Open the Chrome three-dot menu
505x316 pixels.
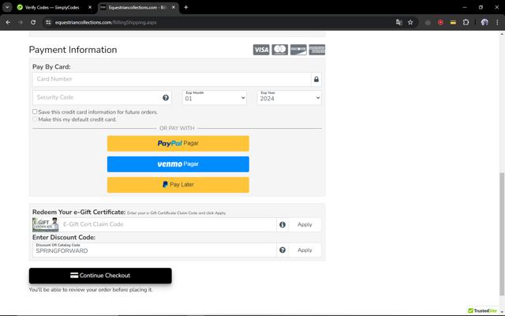(497, 22)
